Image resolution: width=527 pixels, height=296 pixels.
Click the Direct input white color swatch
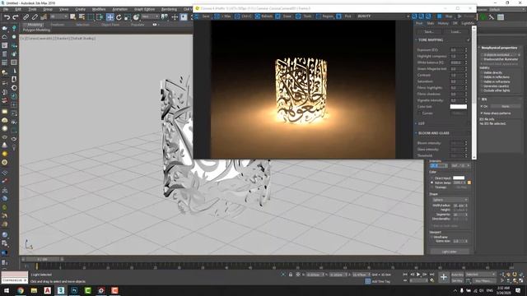(x=459, y=178)
